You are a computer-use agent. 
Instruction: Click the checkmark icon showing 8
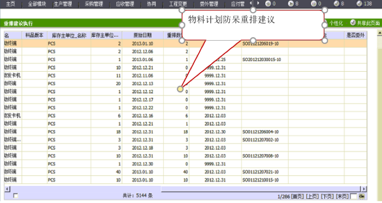[x=337, y=4]
